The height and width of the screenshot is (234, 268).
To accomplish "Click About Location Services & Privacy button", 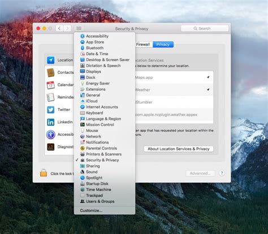I will coord(179,149).
